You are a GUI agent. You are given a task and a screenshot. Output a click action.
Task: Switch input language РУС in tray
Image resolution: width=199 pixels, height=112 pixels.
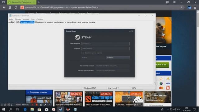pyautogui.click(x=179, y=109)
